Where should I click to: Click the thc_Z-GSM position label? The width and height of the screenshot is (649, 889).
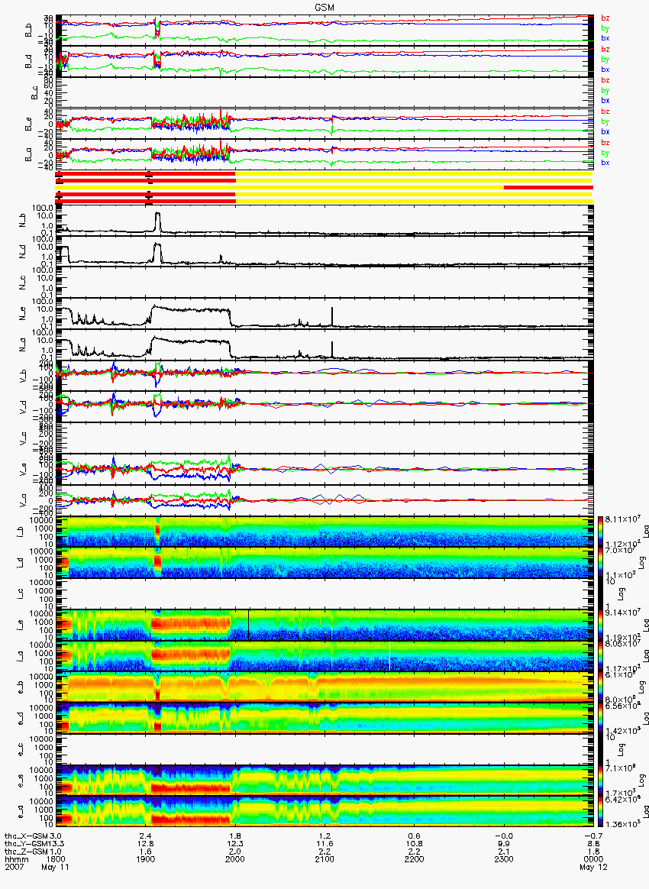(x=25, y=852)
